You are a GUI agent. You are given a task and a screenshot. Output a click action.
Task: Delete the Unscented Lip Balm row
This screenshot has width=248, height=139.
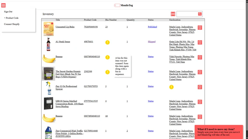point(200,27)
